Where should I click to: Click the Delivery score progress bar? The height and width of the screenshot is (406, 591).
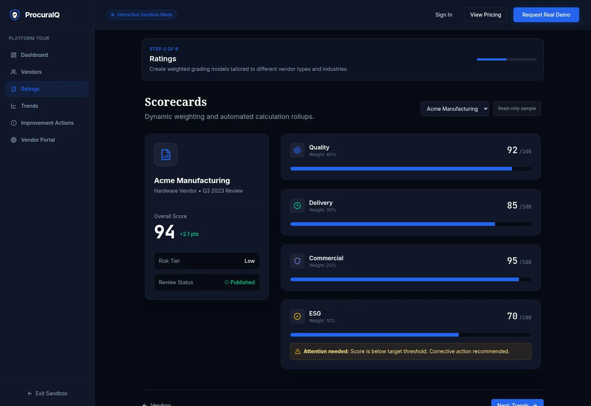coord(411,224)
